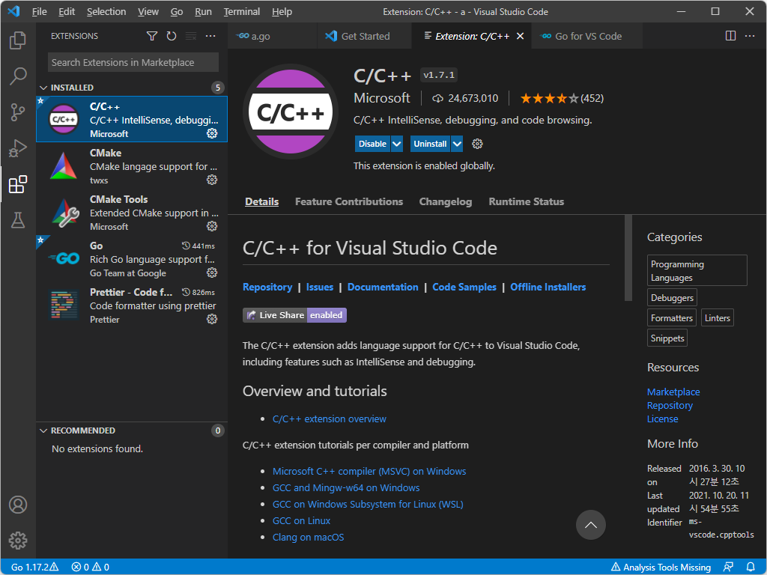
Task: Select the Prettier extension entry
Action: tap(132, 305)
